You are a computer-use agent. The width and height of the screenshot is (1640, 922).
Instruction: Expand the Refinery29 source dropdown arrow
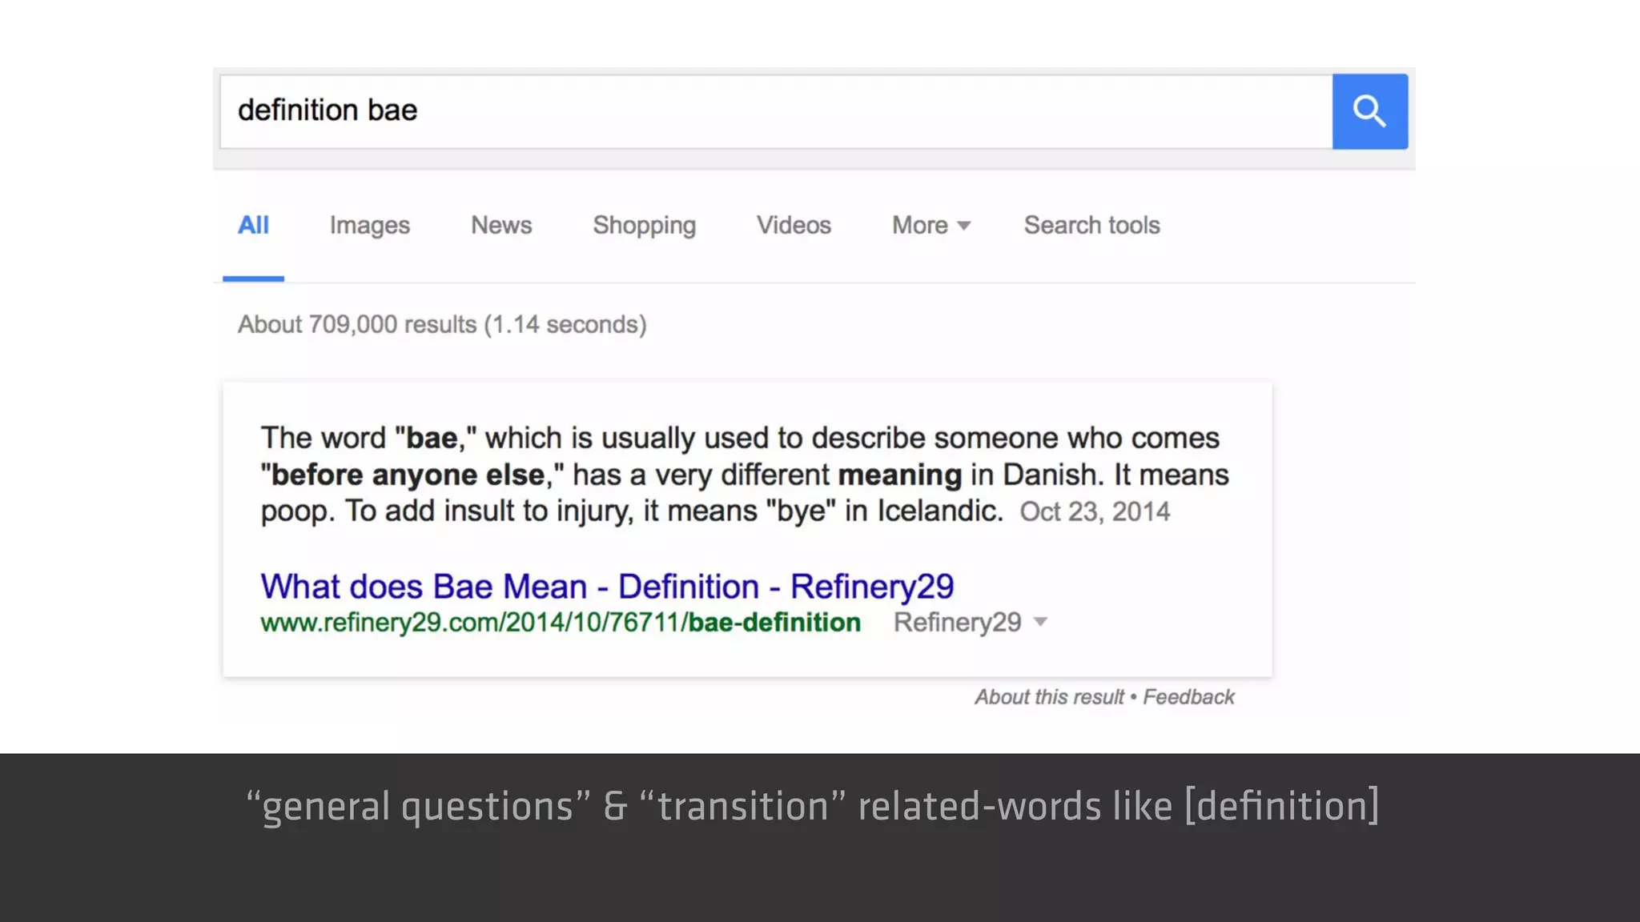[x=1040, y=622]
